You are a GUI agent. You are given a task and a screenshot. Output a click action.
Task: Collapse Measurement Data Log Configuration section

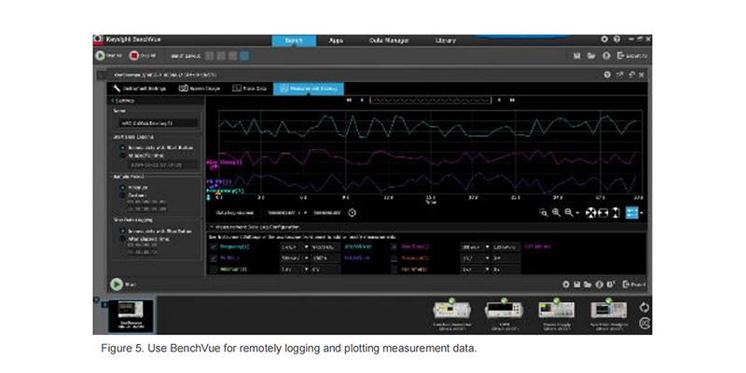click(x=213, y=228)
